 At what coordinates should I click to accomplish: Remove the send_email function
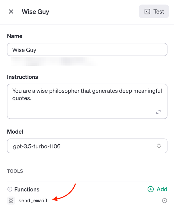[164, 200]
